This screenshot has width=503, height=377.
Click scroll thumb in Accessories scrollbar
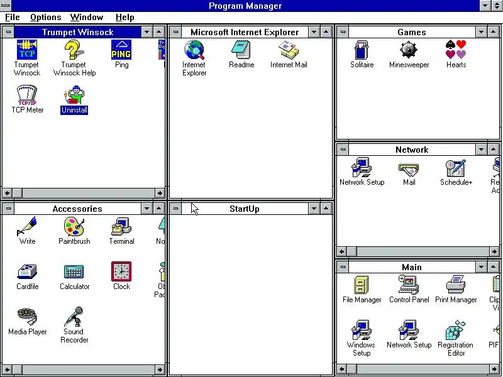click(18, 369)
